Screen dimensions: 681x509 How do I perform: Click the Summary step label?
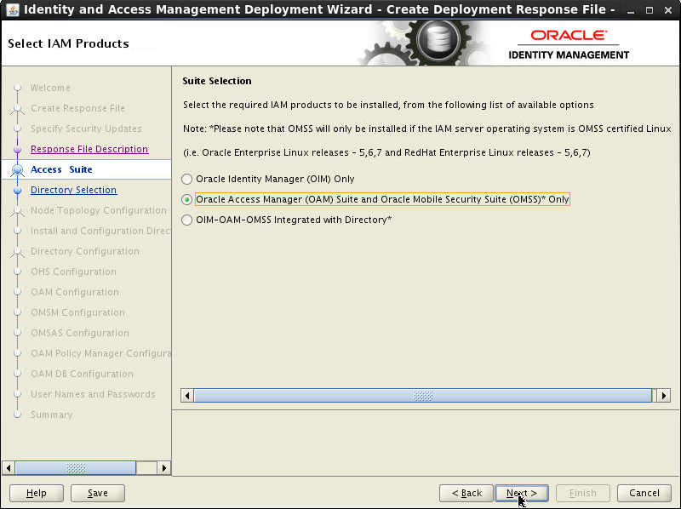[x=51, y=415]
